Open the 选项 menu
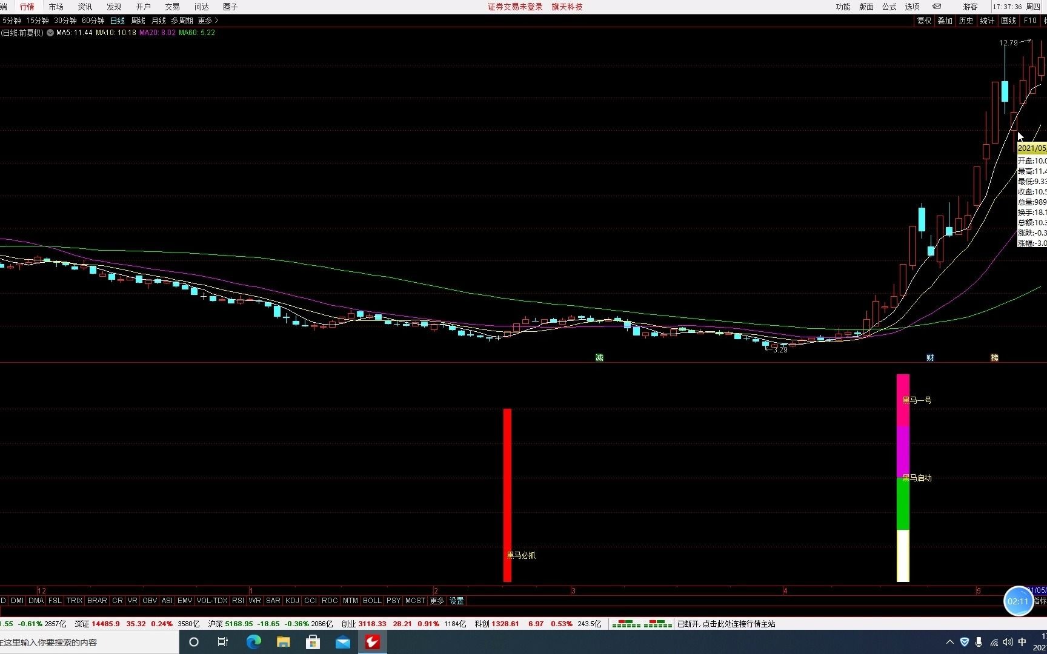 coord(912,7)
